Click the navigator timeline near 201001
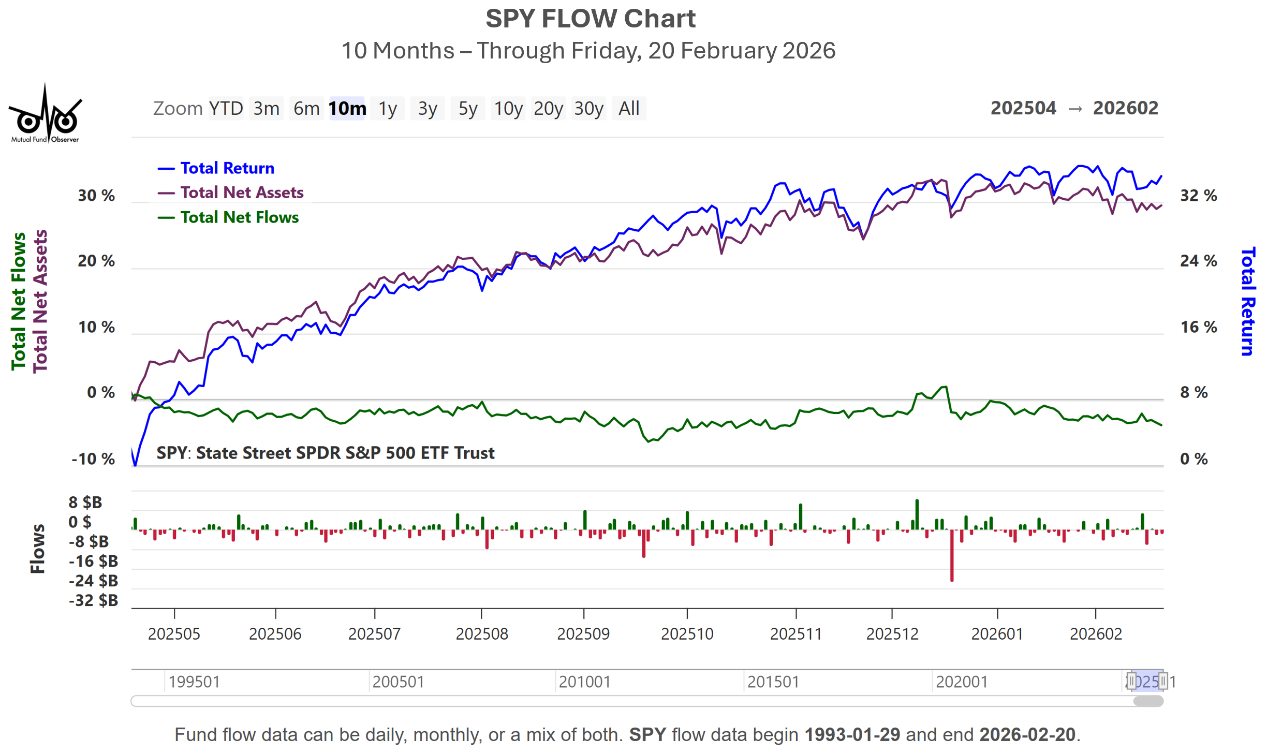This screenshot has width=1267, height=754. point(584,681)
